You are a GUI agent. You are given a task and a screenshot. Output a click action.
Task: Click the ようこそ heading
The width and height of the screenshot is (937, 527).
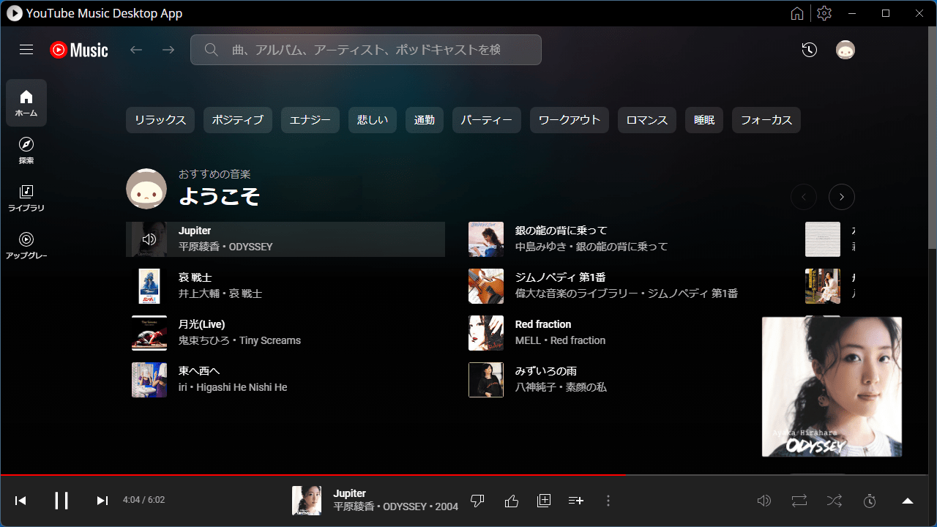click(x=220, y=196)
